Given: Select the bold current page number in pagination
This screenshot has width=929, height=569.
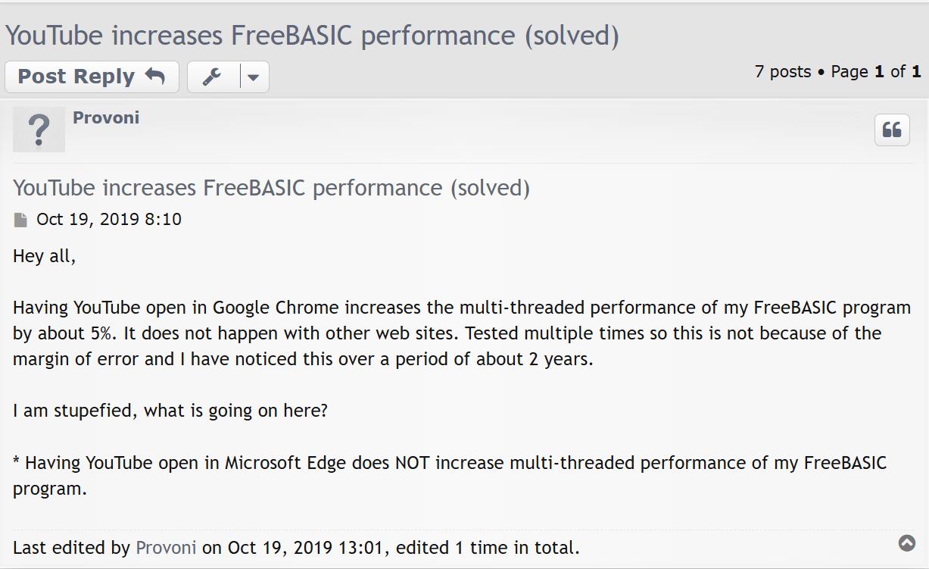Looking at the screenshot, I should point(879,72).
